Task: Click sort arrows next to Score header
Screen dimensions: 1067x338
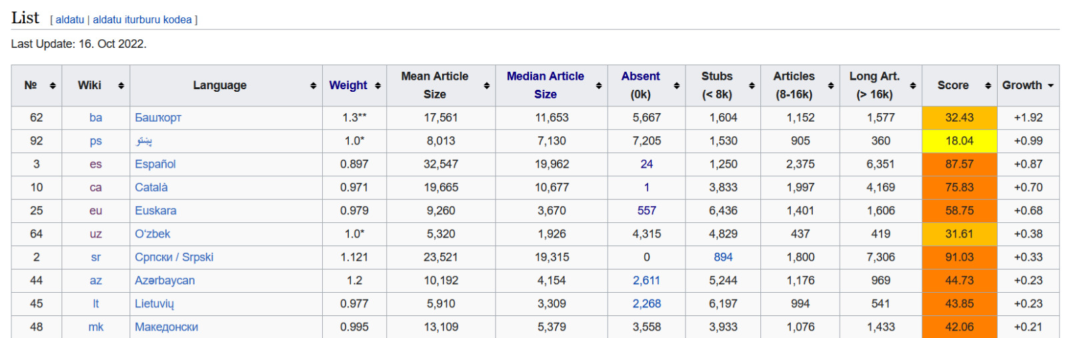Action: click(988, 86)
